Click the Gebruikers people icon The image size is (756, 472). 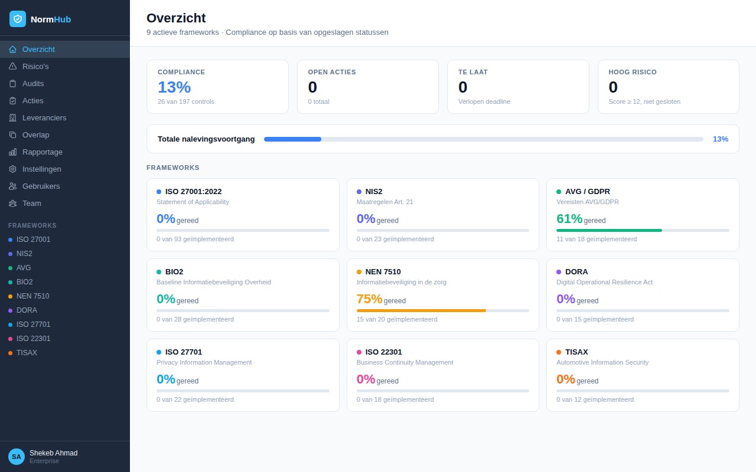(13, 186)
